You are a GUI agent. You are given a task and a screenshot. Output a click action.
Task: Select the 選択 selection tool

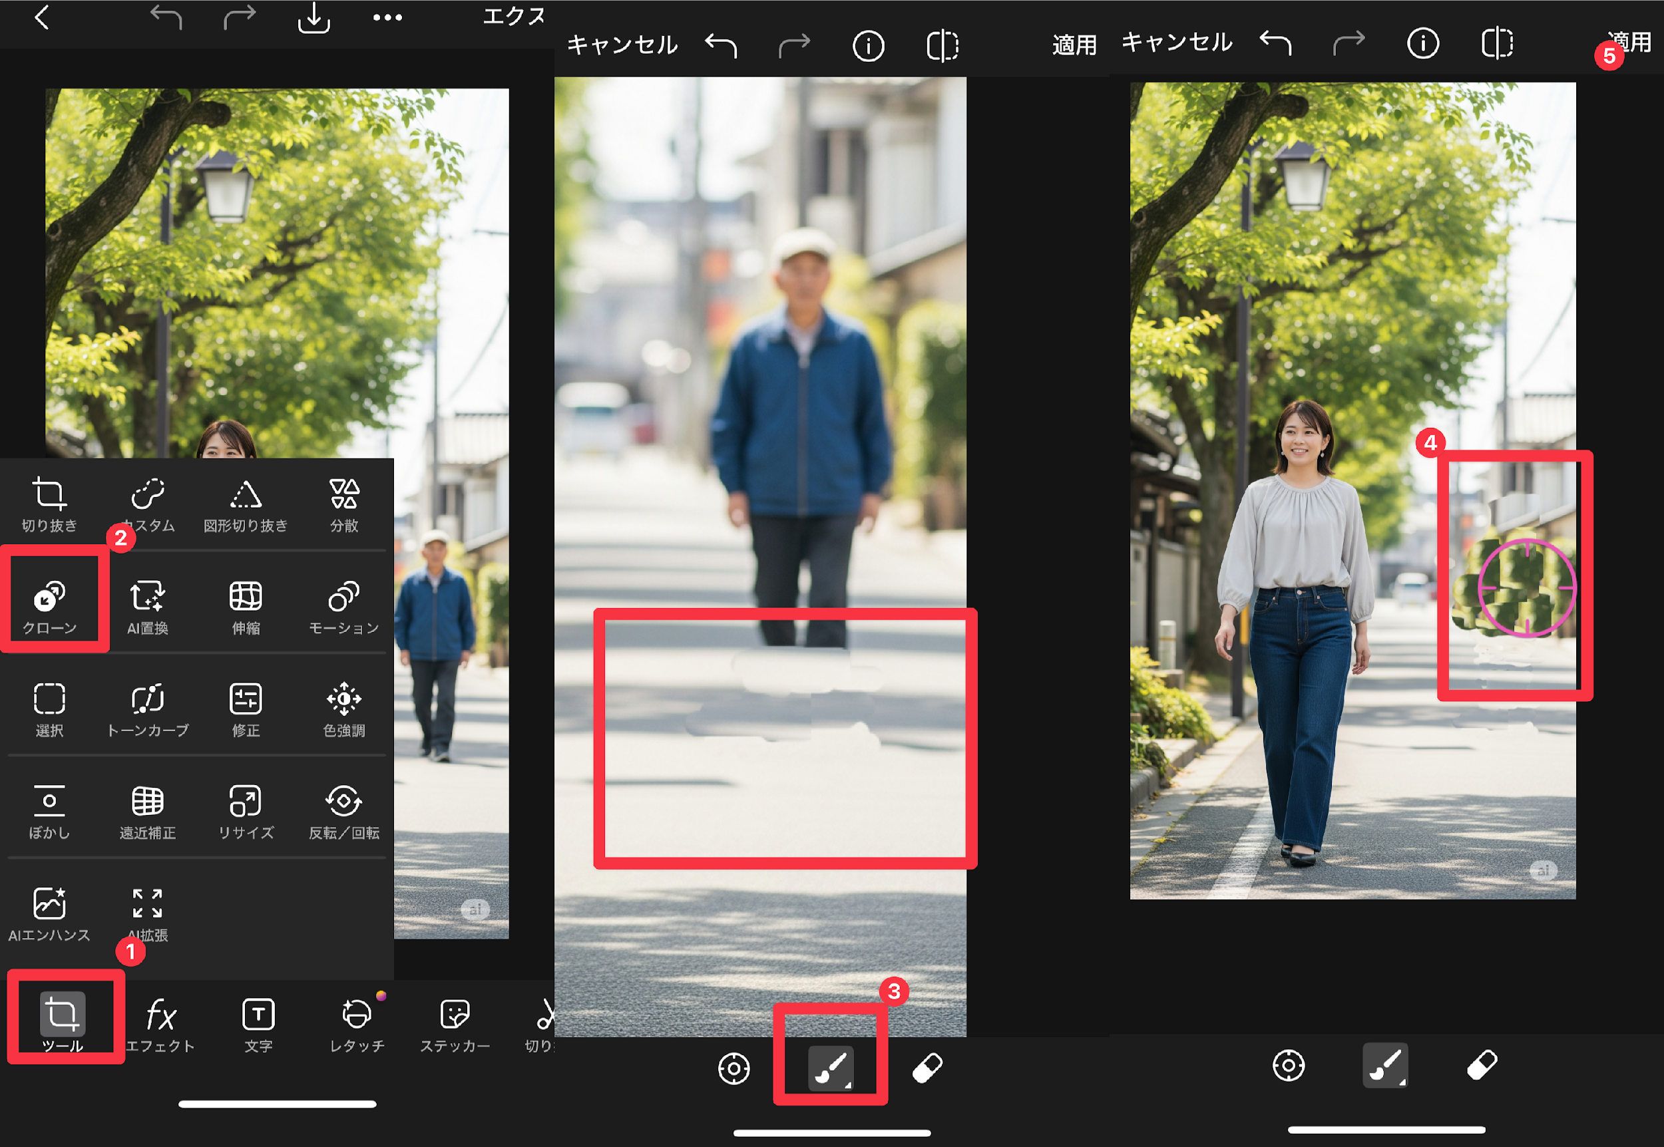pos(49,711)
